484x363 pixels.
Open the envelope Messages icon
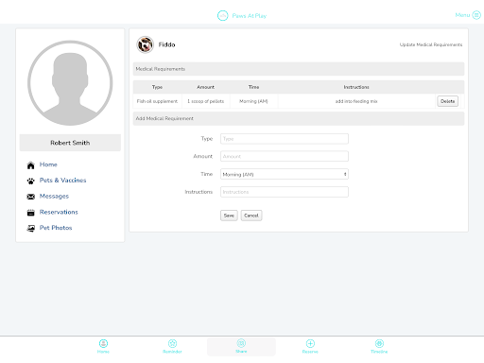(30, 197)
